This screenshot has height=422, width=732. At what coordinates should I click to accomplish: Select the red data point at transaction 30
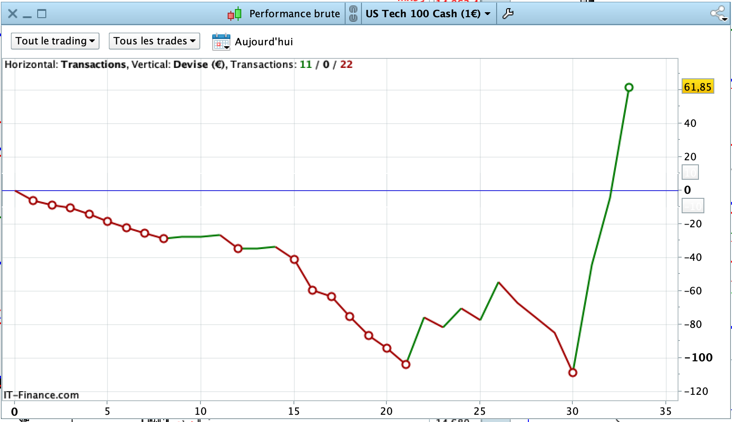(573, 373)
